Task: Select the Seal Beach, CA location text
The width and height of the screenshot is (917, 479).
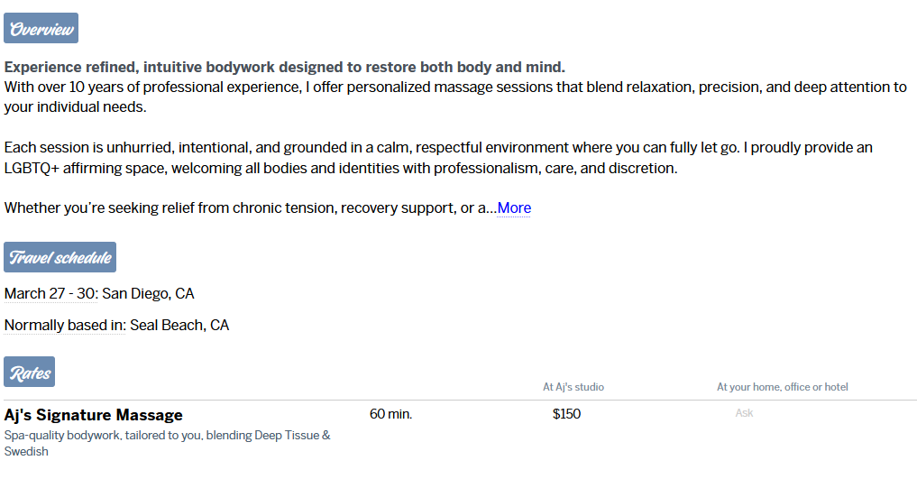Action: 179,325
